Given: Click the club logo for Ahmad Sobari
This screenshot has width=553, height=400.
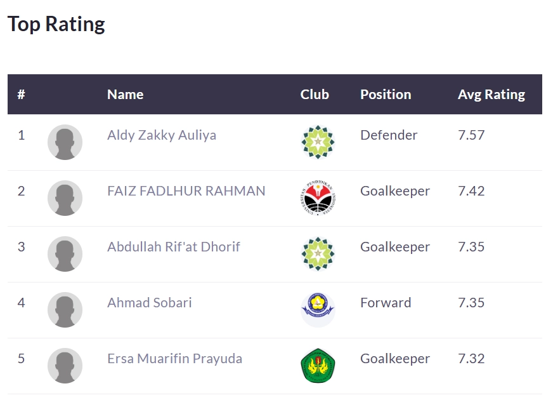Looking at the screenshot, I should 318,310.
